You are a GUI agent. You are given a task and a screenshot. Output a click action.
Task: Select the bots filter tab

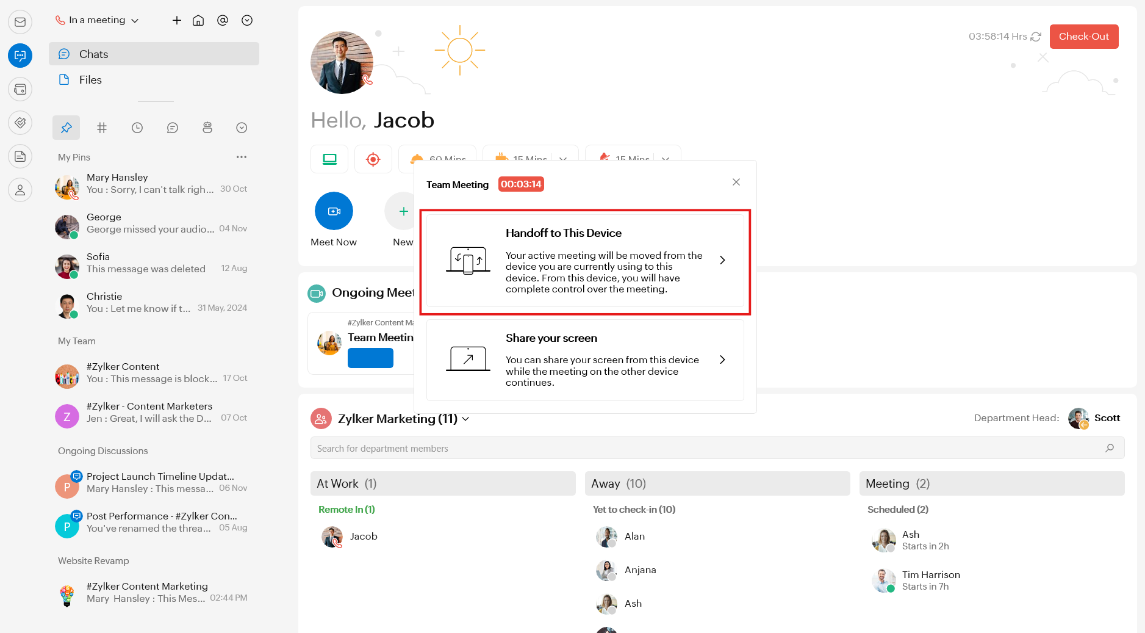pyautogui.click(x=207, y=128)
